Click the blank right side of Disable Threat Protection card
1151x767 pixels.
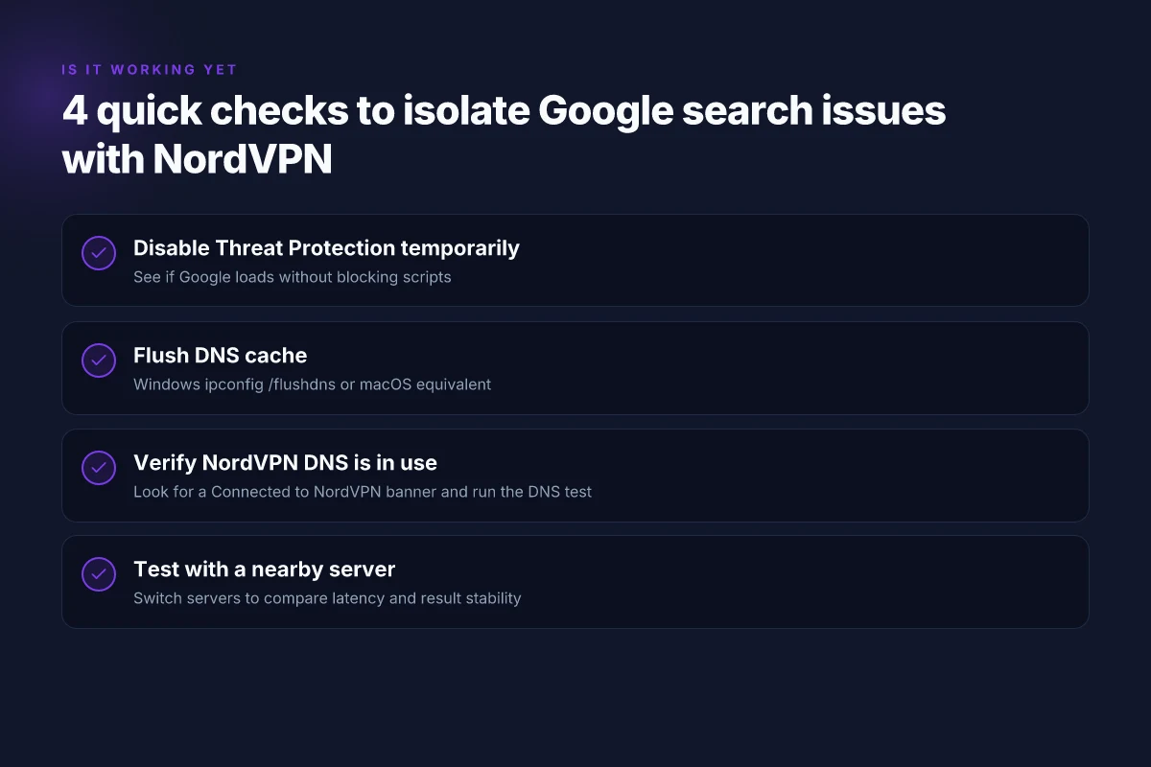tap(815, 260)
